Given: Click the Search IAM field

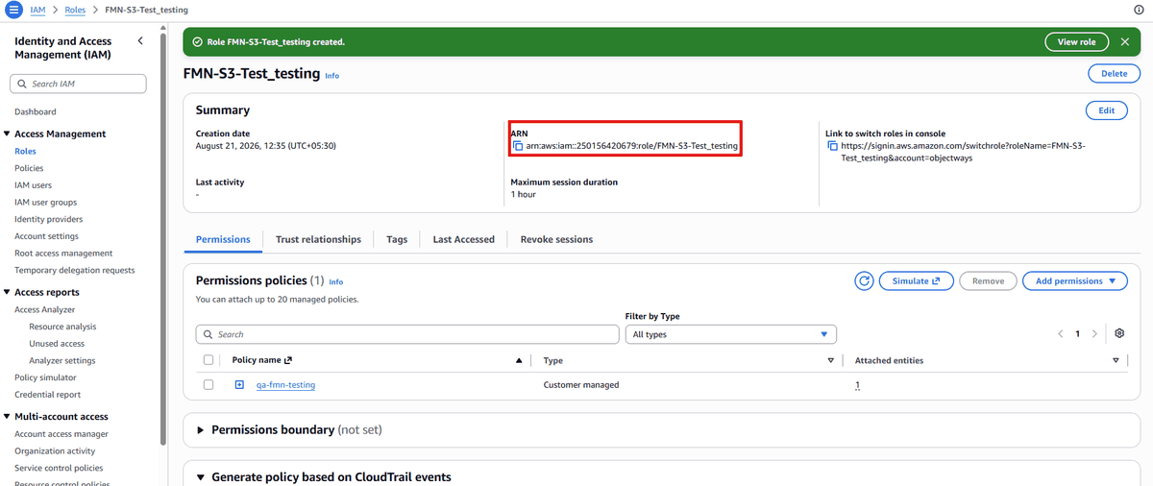Looking at the screenshot, I should (78, 84).
